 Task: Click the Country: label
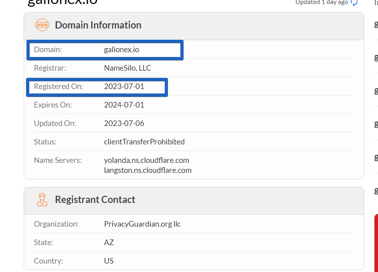(x=49, y=261)
